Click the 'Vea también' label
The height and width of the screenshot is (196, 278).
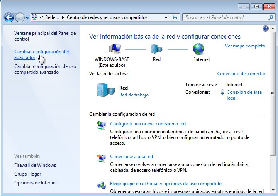[27, 156]
